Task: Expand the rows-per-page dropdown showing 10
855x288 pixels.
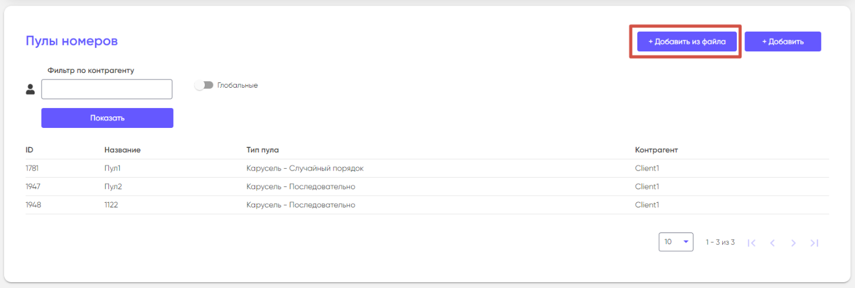Action: point(675,242)
